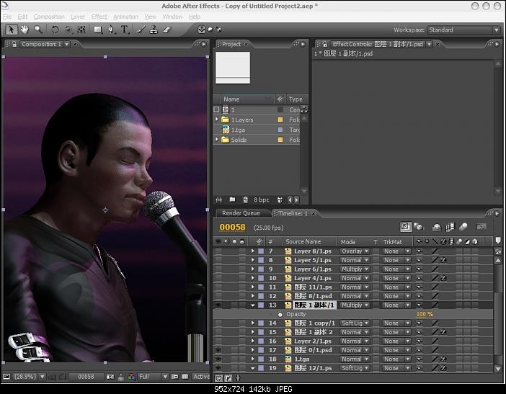Toggle visibility eye for layer 17

pyautogui.click(x=218, y=350)
